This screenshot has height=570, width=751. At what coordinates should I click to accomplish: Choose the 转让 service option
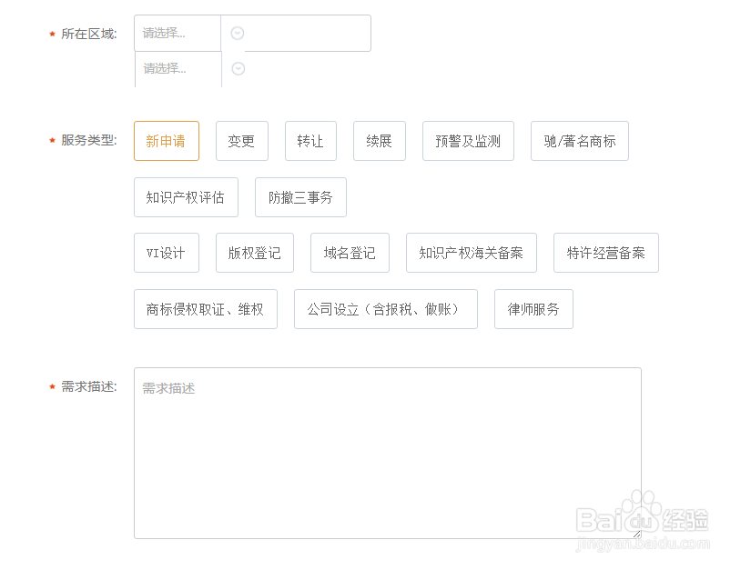coord(310,141)
